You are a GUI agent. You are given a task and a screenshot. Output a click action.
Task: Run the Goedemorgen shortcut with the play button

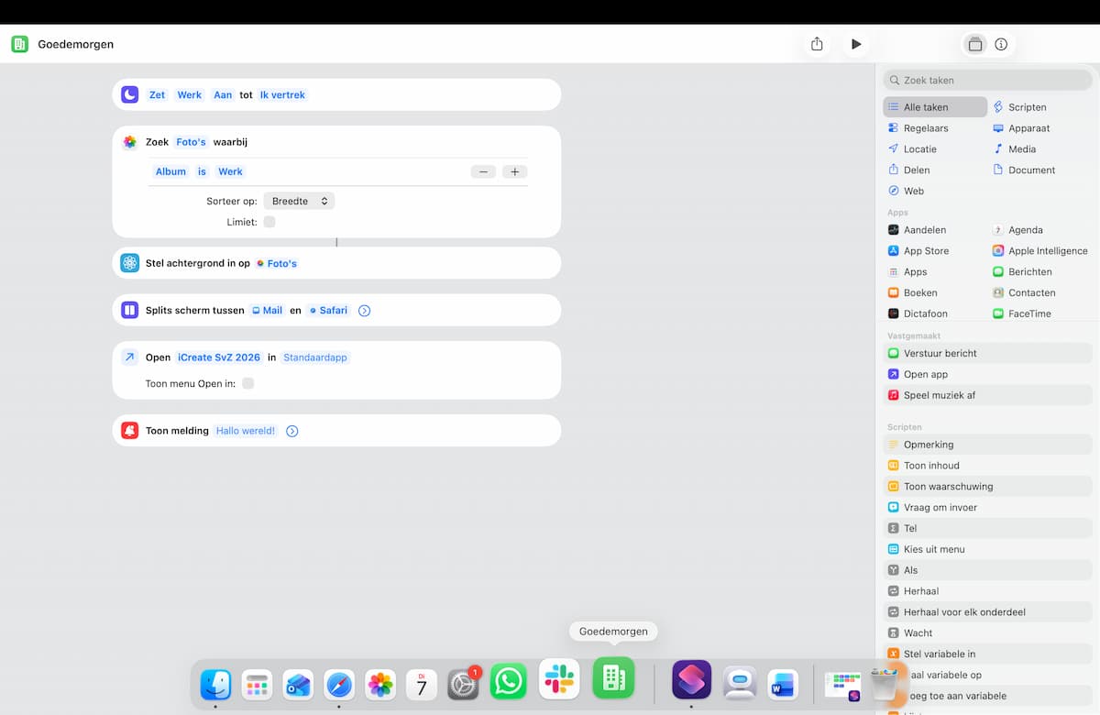pyautogui.click(x=855, y=44)
